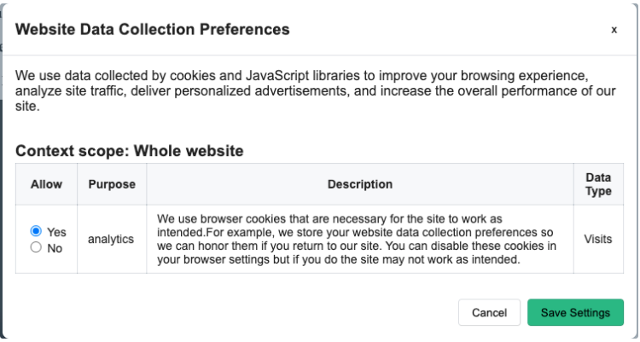
Task: Select the 'Visits' data type cell
Action: pos(597,240)
